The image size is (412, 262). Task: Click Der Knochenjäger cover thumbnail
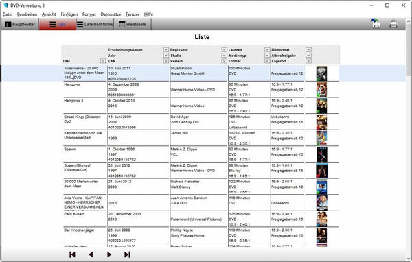(321, 235)
